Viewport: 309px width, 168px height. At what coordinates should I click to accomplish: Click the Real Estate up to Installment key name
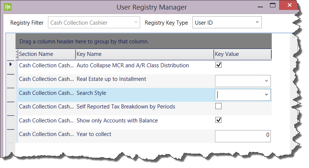pyautogui.click(x=111, y=79)
